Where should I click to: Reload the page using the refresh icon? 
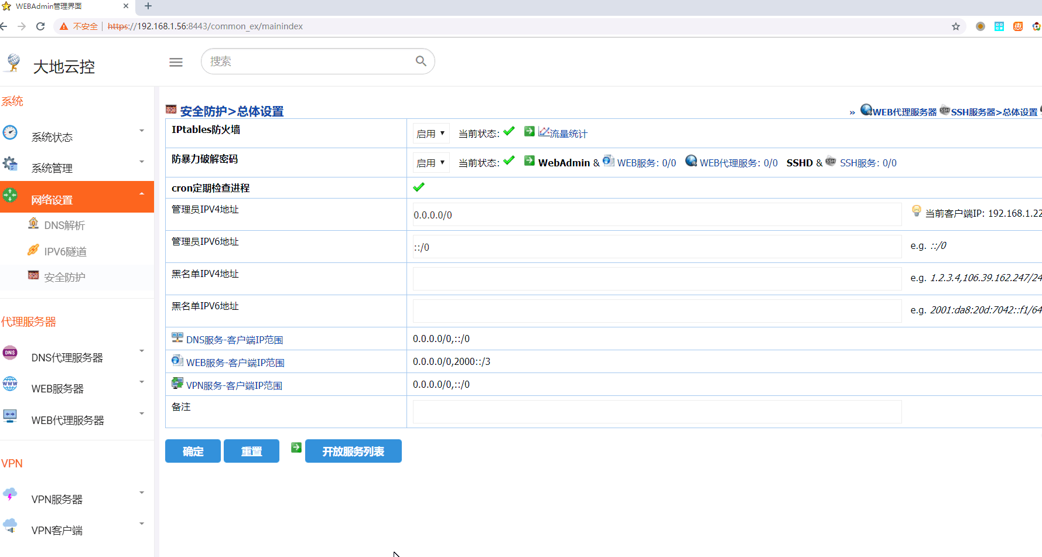pyautogui.click(x=40, y=26)
